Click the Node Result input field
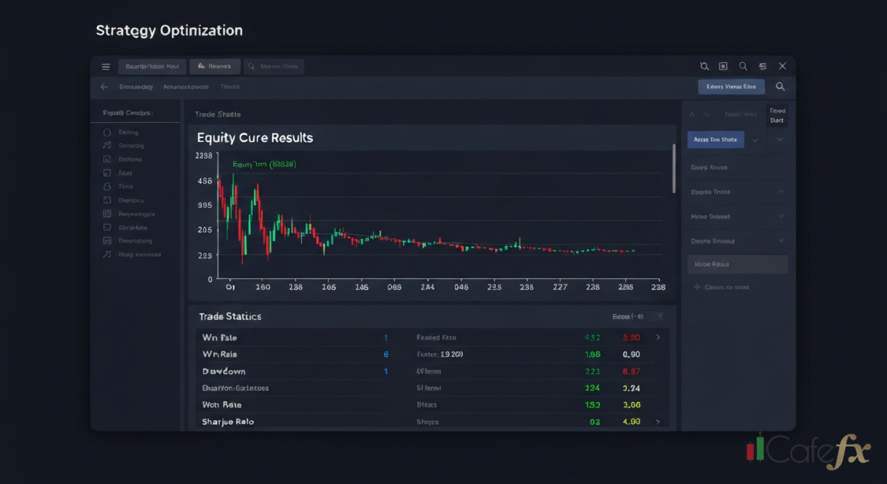The height and width of the screenshot is (484, 887). pyautogui.click(x=737, y=263)
